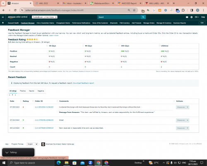
Task: Open Performance Notifications nav item
Action: [81, 23]
